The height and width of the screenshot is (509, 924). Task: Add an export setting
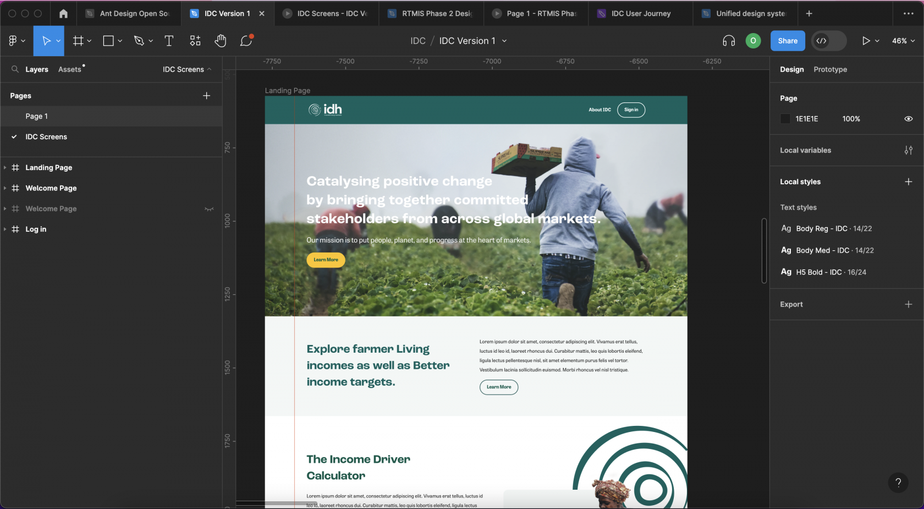pyautogui.click(x=908, y=304)
